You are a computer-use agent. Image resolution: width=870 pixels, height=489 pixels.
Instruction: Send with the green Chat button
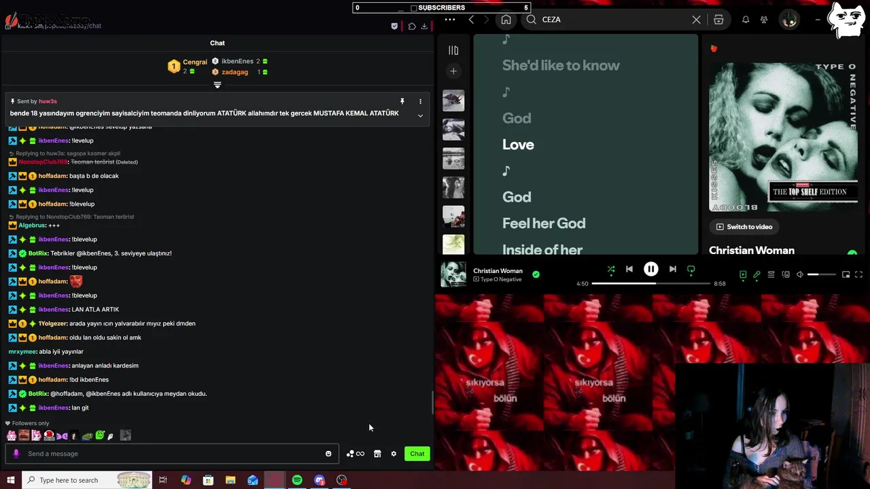pos(417,454)
